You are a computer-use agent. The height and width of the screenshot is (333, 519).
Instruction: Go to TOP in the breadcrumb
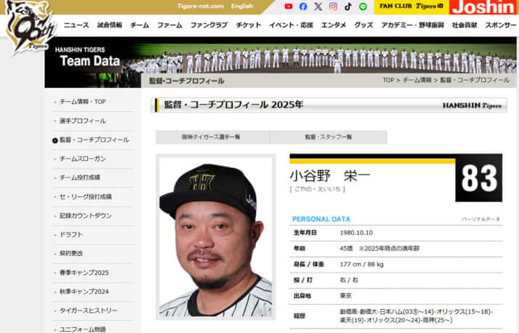click(388, 80)
